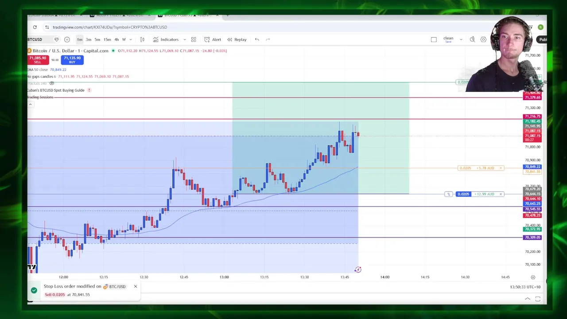Click the TradingView logo on chart
This screenshot has width=567, height=319.
point(31,267)
